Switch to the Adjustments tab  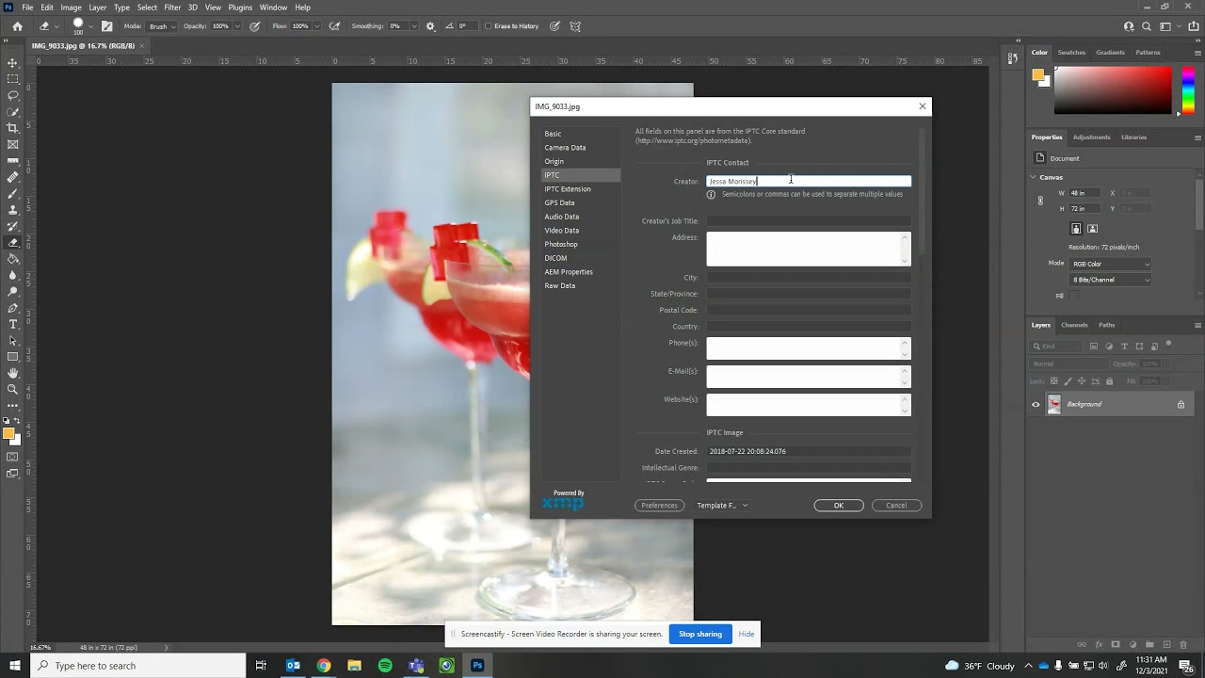click(x=1091, y=137)
